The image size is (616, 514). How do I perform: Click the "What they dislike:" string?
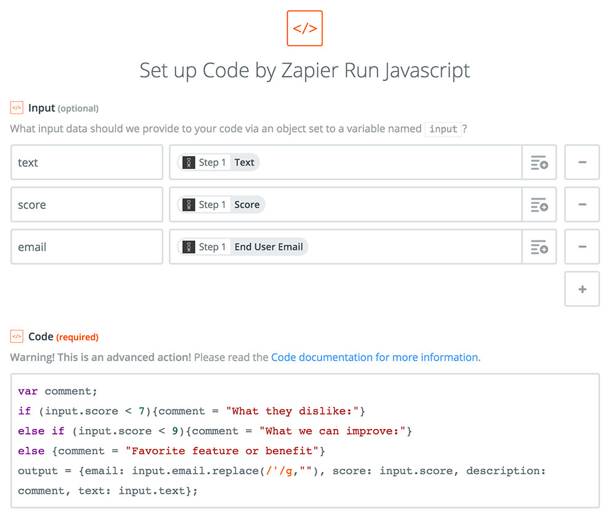[x=292, y=412]
